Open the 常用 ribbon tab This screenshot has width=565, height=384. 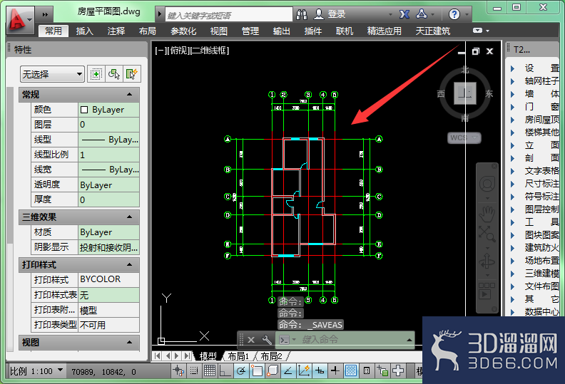53,31
